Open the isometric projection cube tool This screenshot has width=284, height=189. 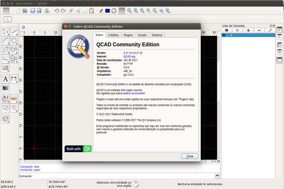tap(6, 119)
